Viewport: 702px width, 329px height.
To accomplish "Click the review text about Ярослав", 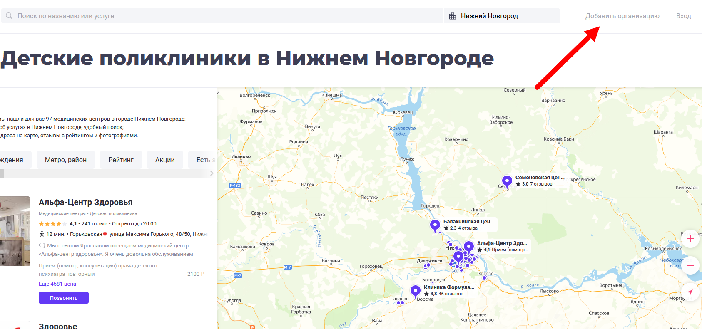I will [x=116, y=250].
